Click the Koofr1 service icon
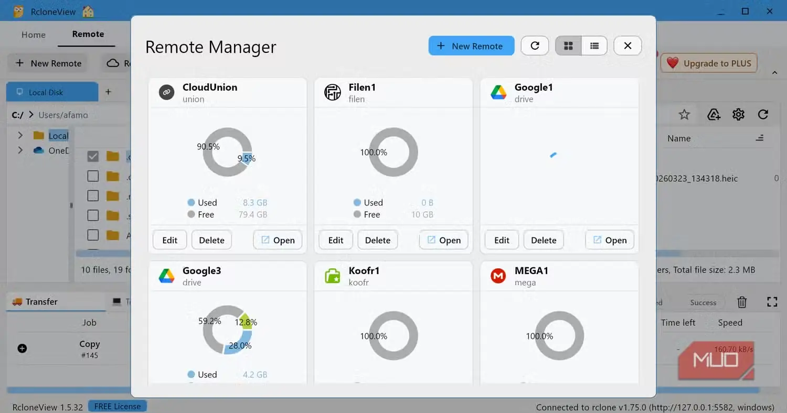Image resolution: width=787 pixels, height=413 pixels. pos(333,276)
